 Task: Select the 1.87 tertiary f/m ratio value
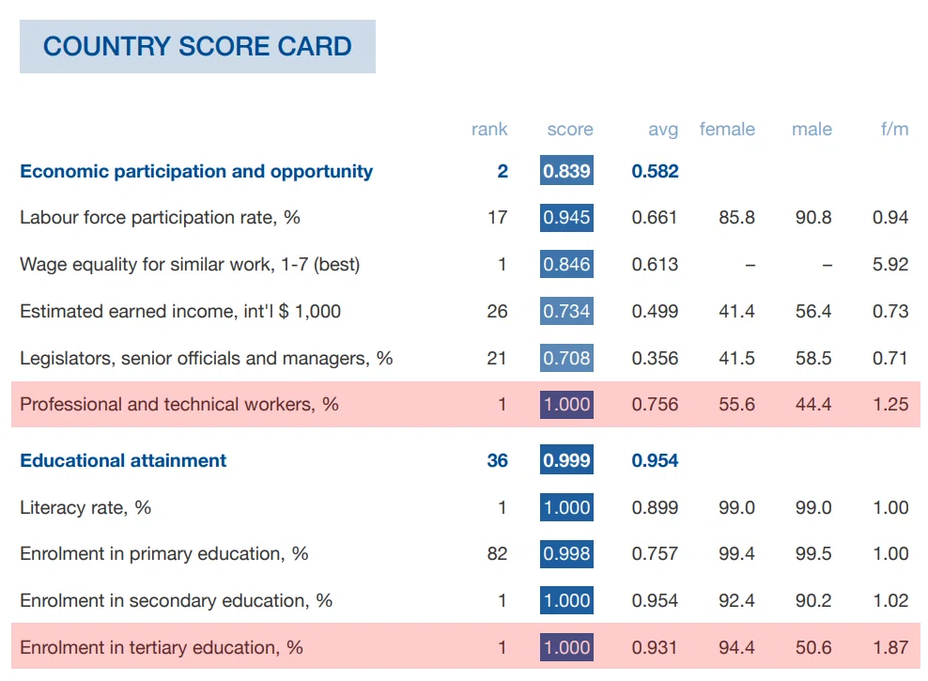pos(890,647)
